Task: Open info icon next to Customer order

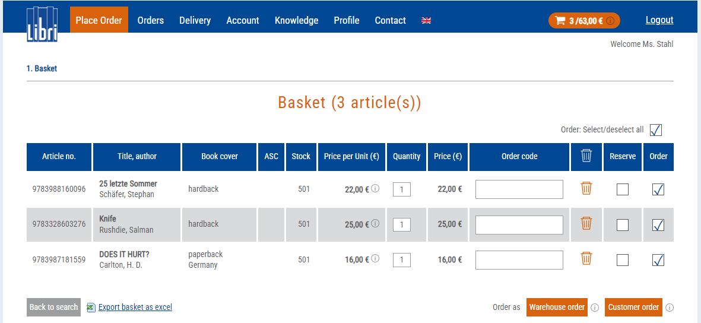Action: tap(670, 308)
